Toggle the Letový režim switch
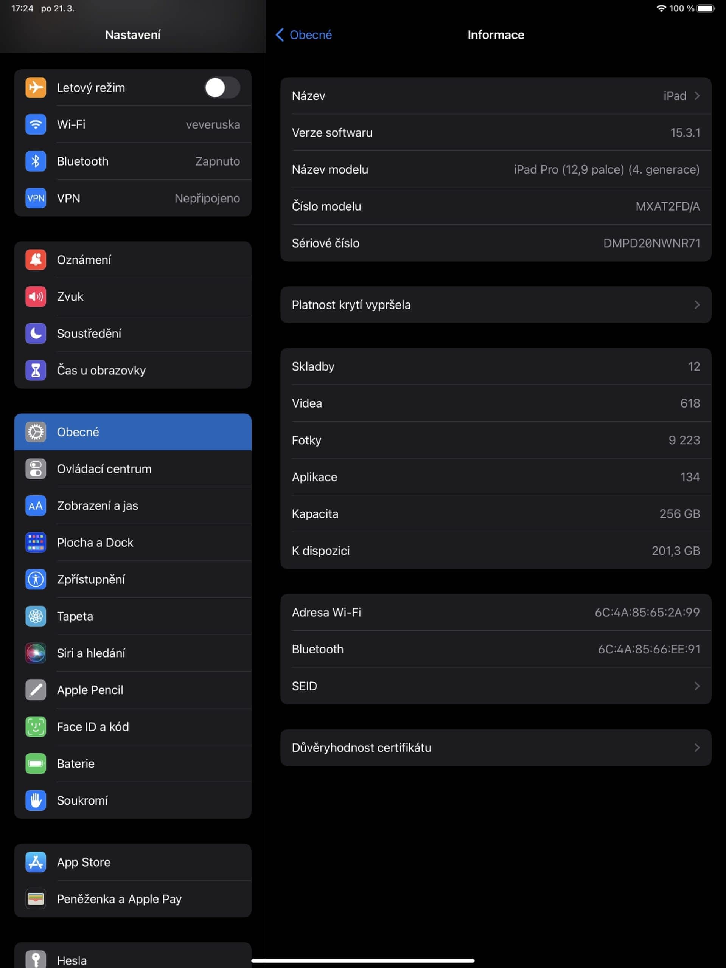Screen dimensions: 726x968 click(222, 87)
